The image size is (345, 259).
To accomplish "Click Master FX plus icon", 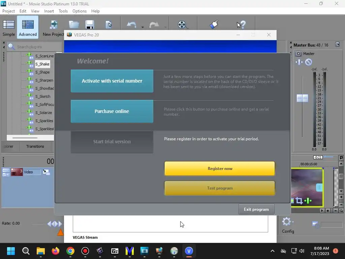I will 299,62.
